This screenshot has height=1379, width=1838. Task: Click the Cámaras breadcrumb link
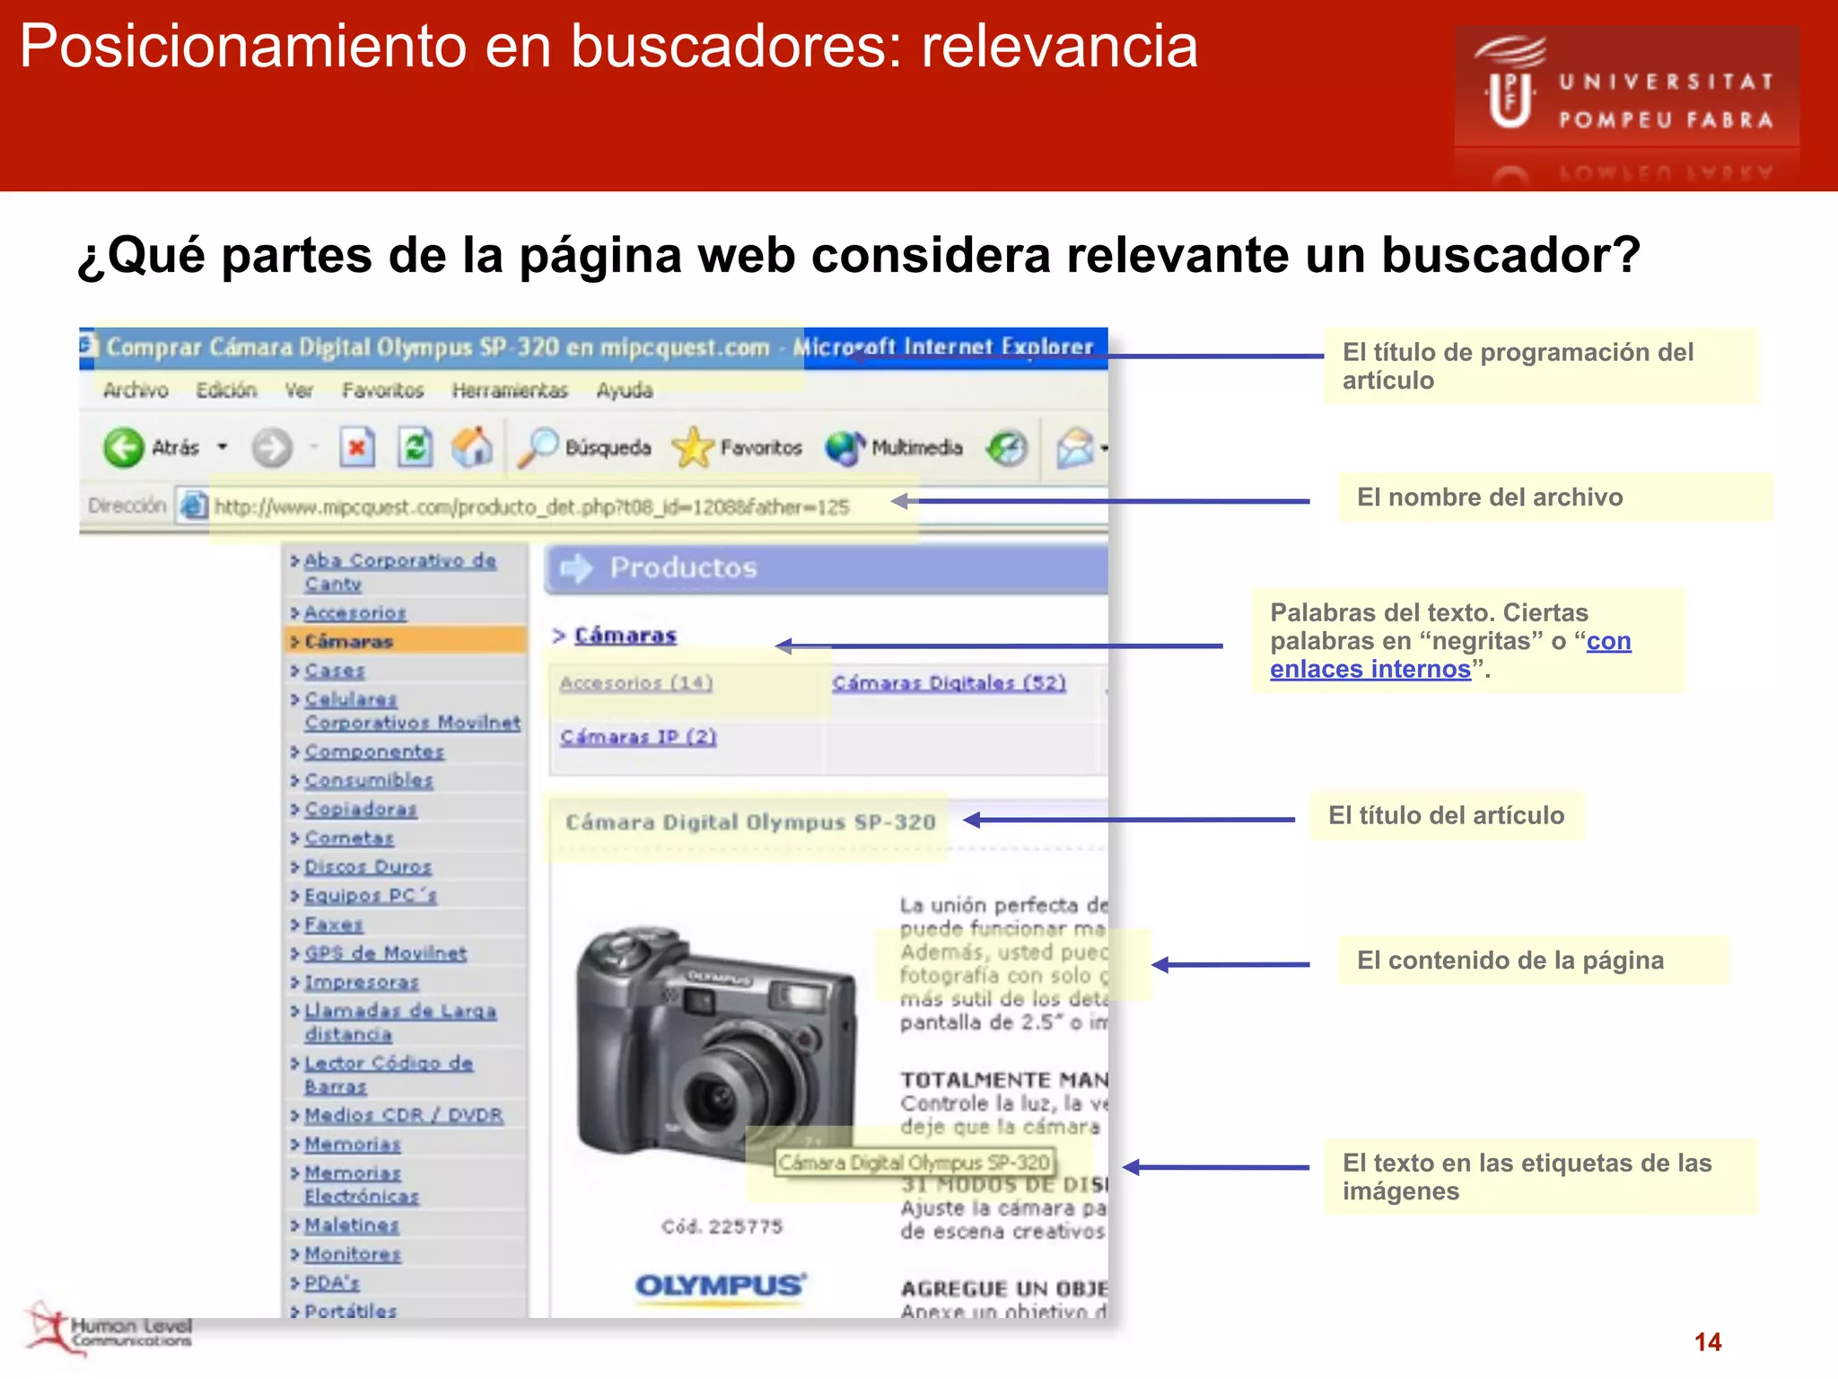pyautogui.click(x=626, y=635)
